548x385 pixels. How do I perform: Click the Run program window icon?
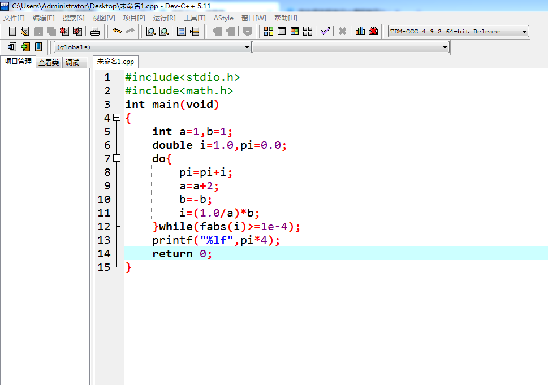(281, 31)
